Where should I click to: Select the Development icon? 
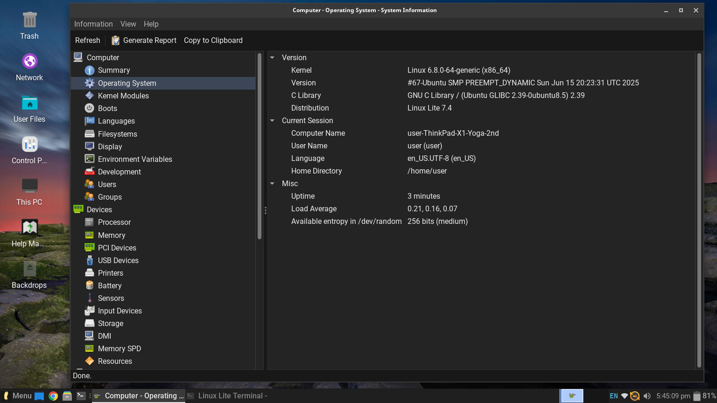pyautogui.click(x=90, y=172)
